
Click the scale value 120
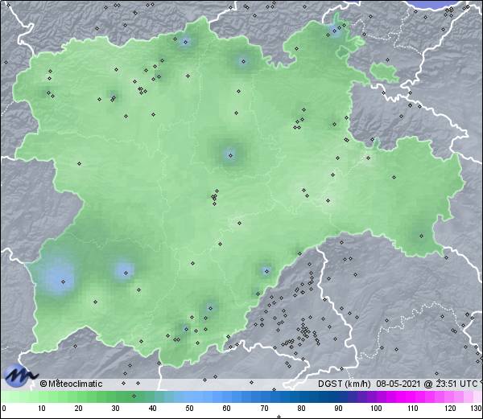tap(450, 409)
